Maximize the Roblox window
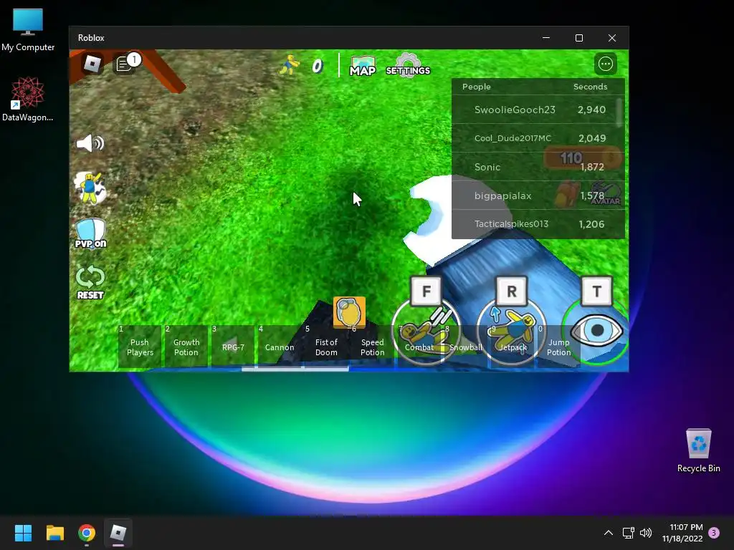The image size is (734, 550). [579, 38]
